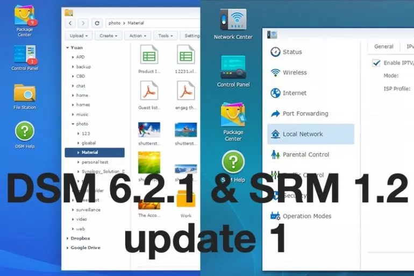Image resolution: width=414 pixels, height=276 pixels.
Task: Select the home folder in tree
Action: pyautogui.click(x=82, y=95)
